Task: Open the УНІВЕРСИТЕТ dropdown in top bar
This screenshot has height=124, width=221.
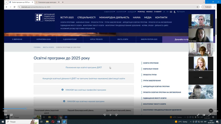Action: point(110,12)
